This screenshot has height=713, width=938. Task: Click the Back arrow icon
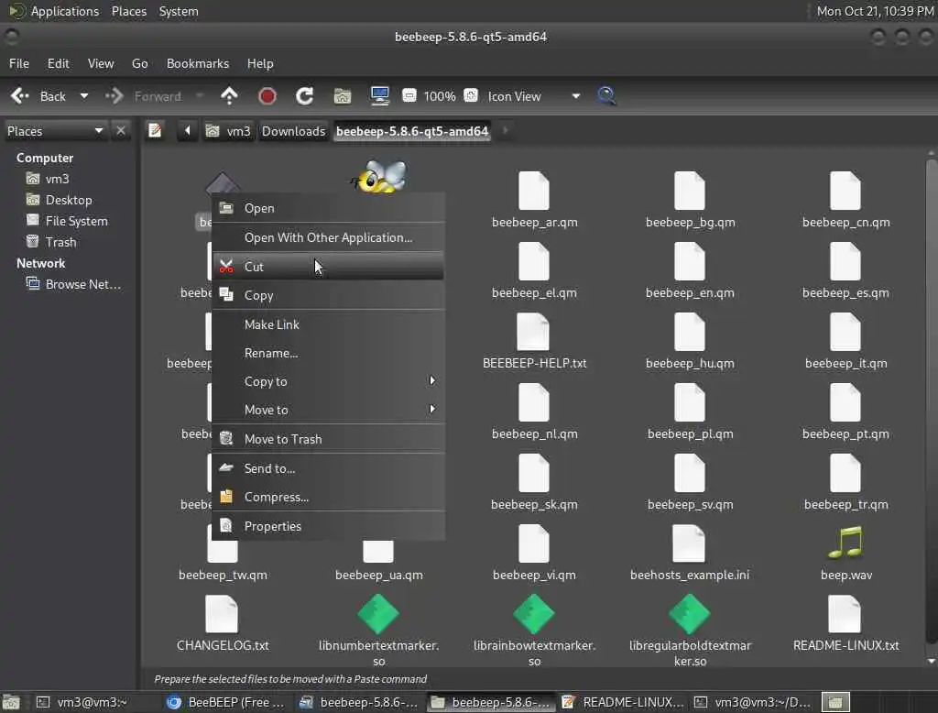pos(20,96)
